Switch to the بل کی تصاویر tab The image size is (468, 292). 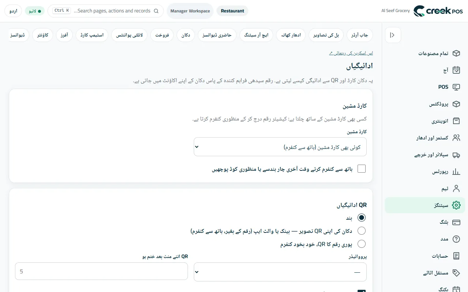pos(327,35)
